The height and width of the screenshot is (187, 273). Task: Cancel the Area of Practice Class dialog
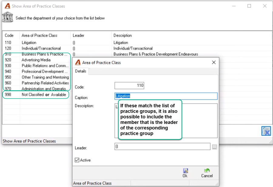tap(207, 173)
